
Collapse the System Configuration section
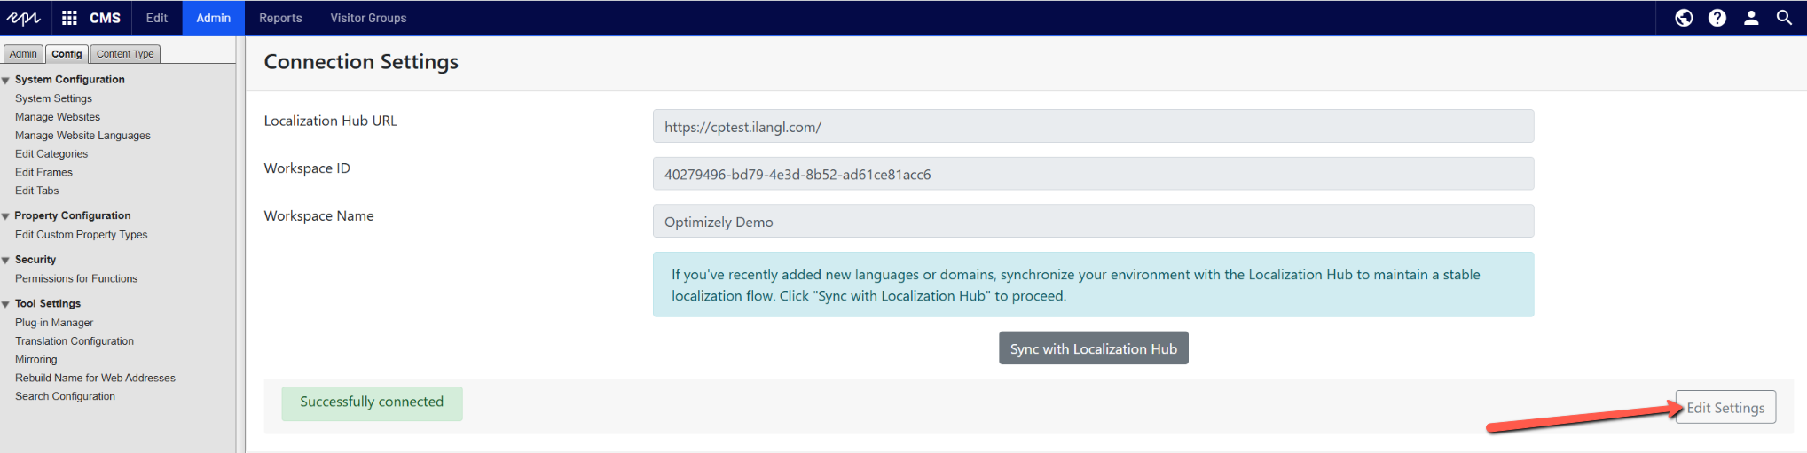(6, 81)
